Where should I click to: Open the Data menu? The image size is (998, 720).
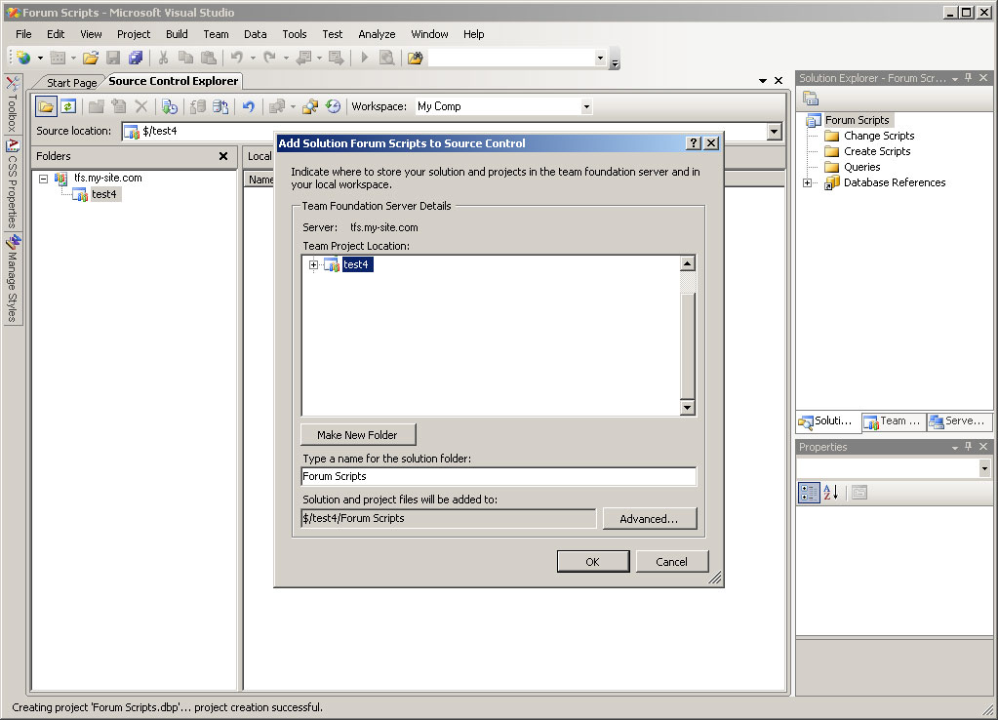coord(256,34)
